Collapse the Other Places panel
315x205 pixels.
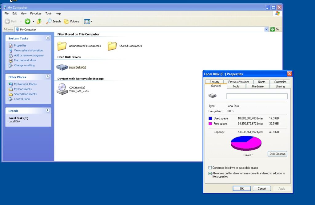[x=48, y=77]
